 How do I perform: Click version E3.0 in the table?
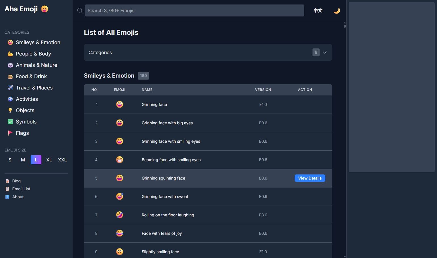(263, 215)
